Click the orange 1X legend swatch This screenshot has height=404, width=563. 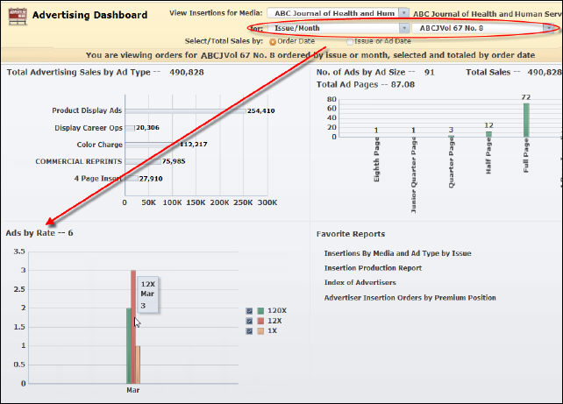pyautogui.click(x=261, y=331)
